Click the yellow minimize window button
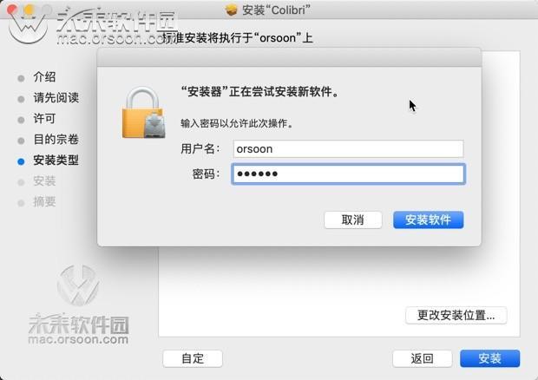Screen dimensions: 538x380 (x=30, y=10)
